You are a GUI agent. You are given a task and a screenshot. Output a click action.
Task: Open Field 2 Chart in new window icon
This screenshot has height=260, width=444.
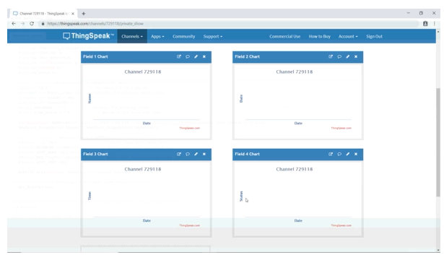pyautogui.click(x=331, y=56)
